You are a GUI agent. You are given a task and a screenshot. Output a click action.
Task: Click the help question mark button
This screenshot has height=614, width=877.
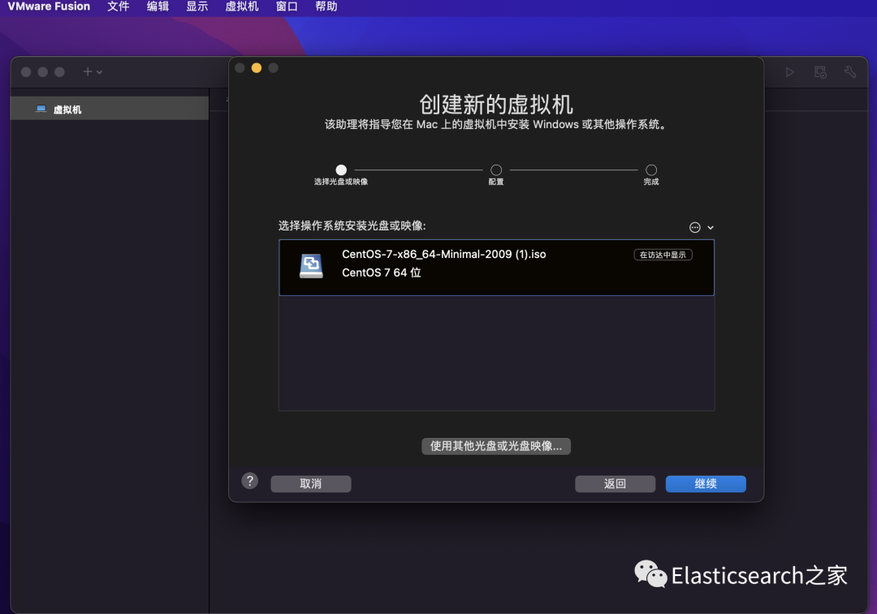[250, 481]
